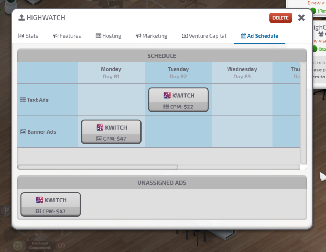The height and width of the screenshot is (252, 326).
Task: Click the upload icon beside HIGHWATCH title
Action: (x=21, y=18)
